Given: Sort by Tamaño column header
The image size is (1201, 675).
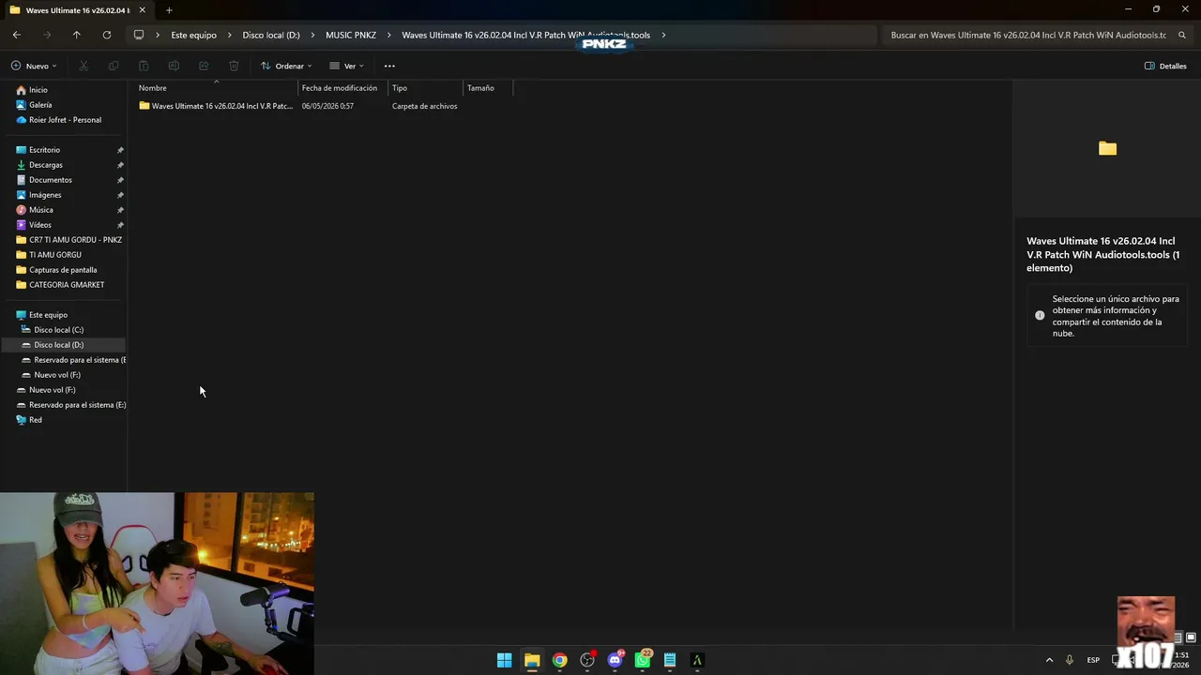Looking at the screenshot, I should pos(488,88).
